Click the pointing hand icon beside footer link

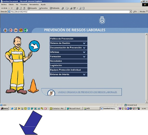(51, 93)
